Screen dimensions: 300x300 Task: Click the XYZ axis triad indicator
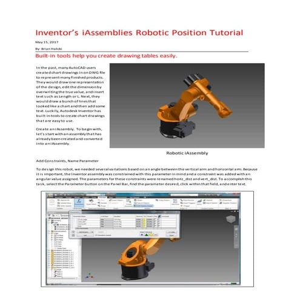(90, 276)
